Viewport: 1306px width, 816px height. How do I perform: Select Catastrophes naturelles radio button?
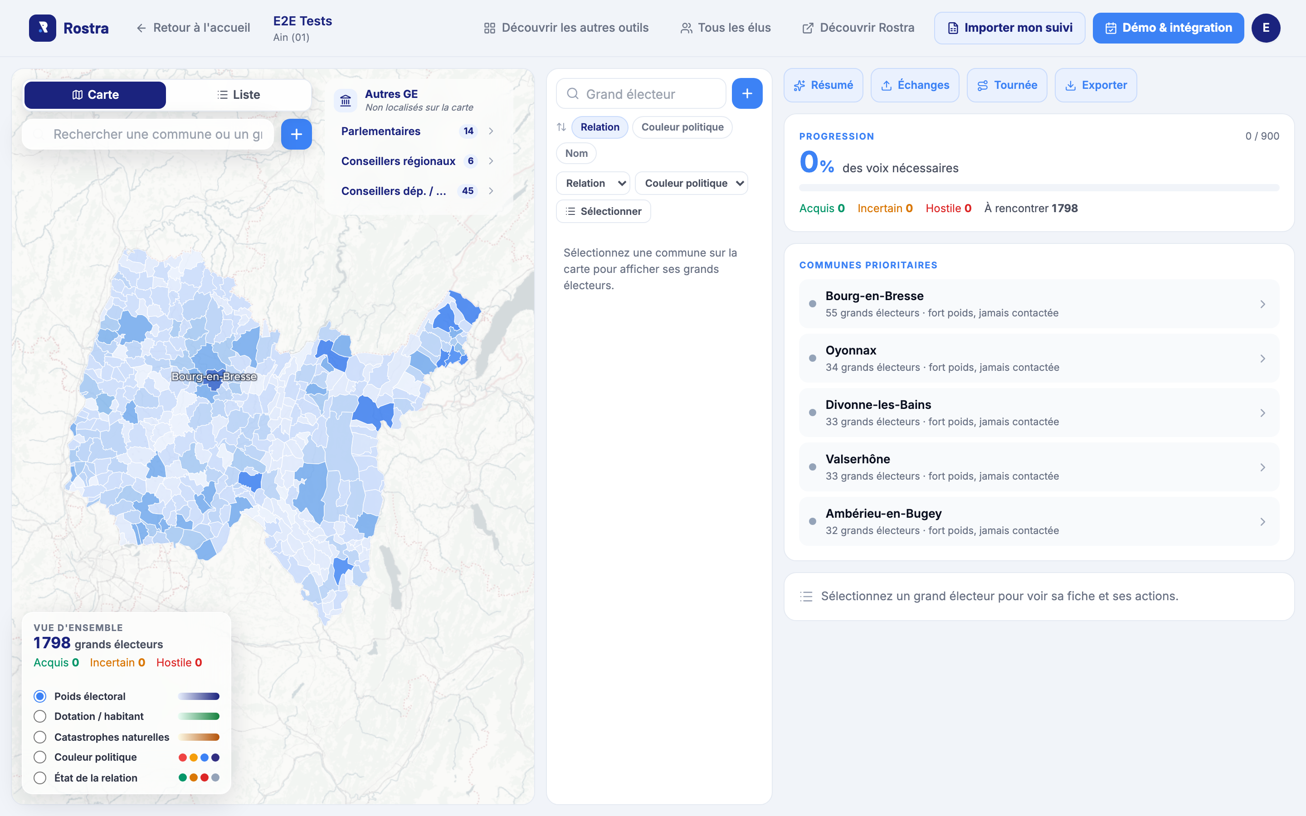point(40,737)
